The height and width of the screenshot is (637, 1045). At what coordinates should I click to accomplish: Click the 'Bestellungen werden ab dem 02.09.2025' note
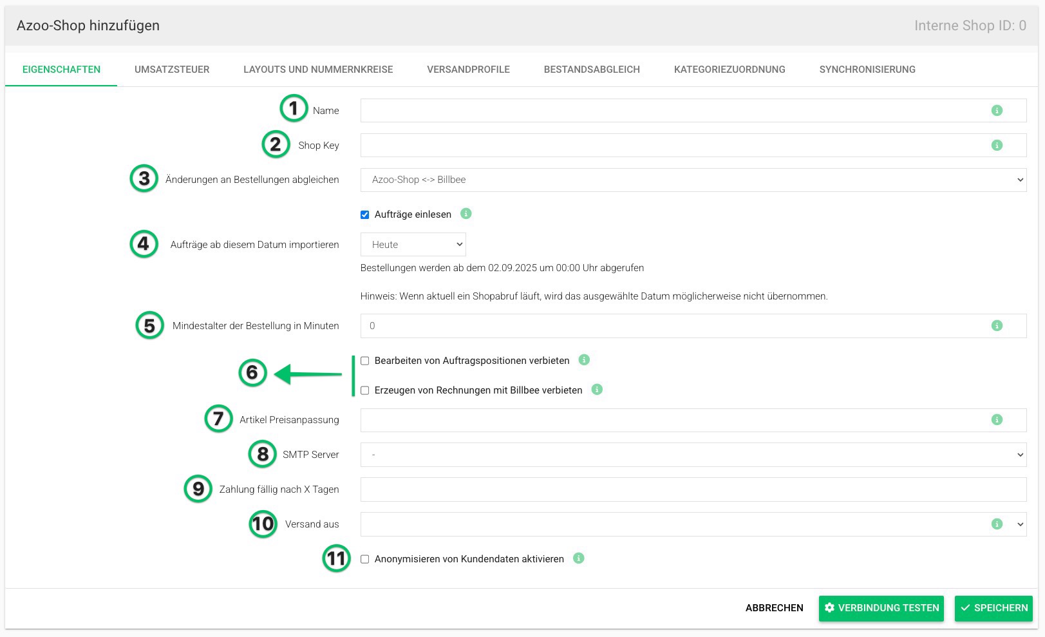502,268
